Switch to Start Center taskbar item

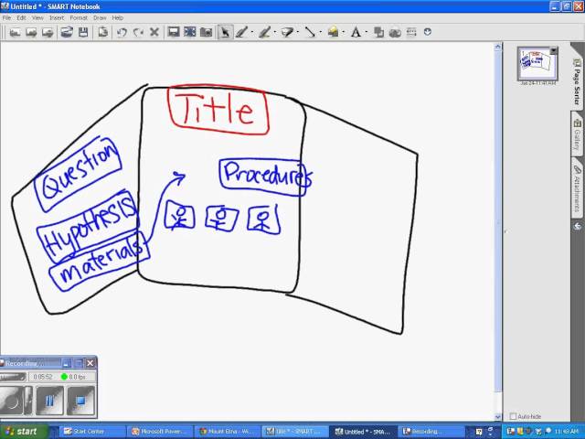[91, 432]
